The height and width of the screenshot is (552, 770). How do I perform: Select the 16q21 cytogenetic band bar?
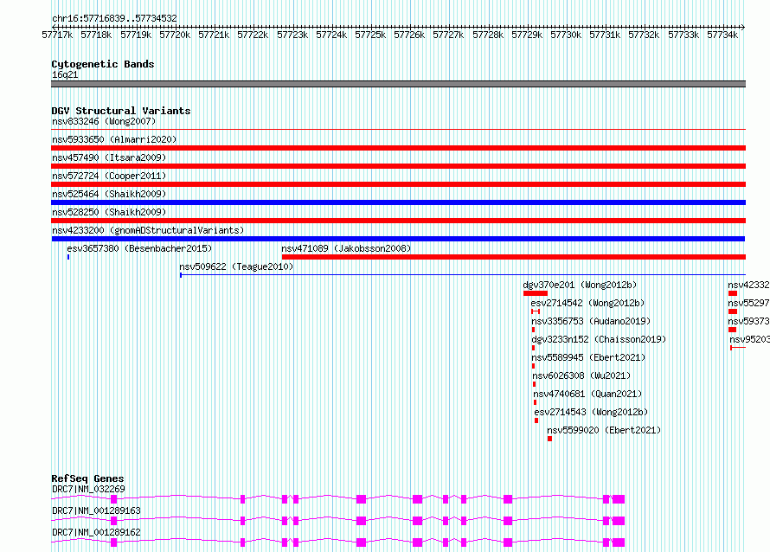(398, 84)
